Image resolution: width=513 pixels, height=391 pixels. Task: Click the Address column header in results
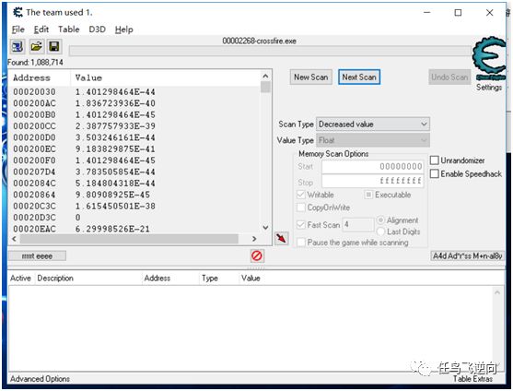[40, 78]
